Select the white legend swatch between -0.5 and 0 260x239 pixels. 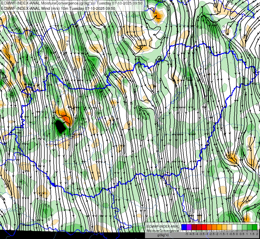[235, 227]
